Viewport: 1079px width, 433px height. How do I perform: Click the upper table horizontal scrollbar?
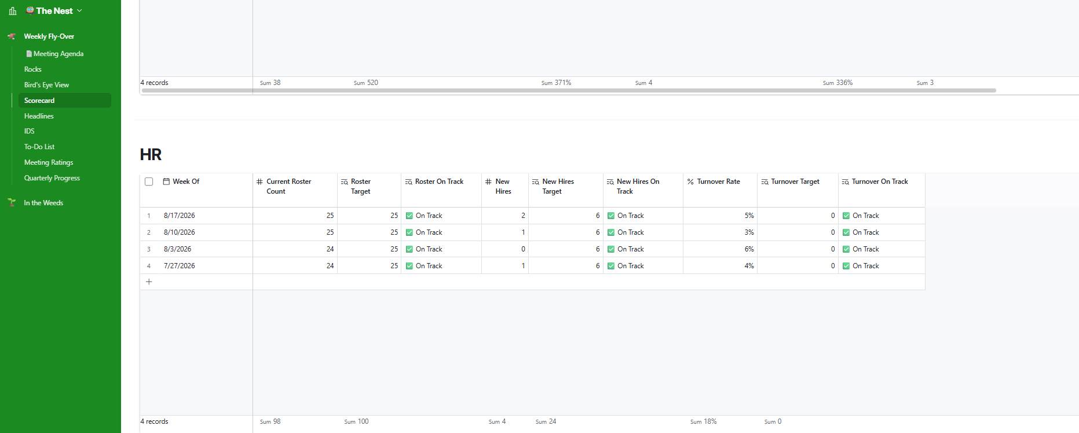[x=569, y=91]
